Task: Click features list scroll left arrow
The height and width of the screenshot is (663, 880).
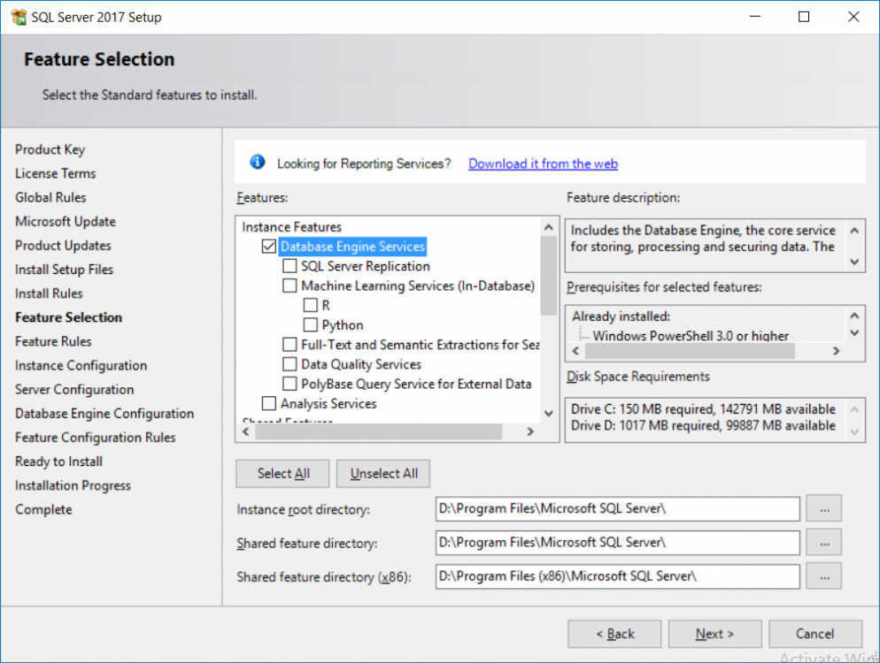Action: point(246,431)
